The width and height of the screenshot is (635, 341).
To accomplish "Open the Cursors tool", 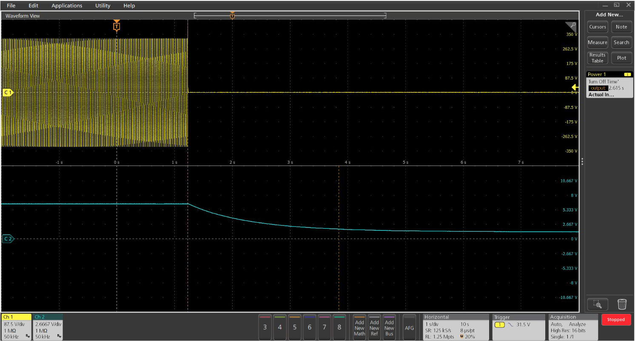I will pos(597,26).
